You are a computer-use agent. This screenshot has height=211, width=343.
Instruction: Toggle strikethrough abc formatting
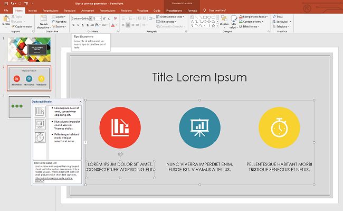click(x=92, y=25)
